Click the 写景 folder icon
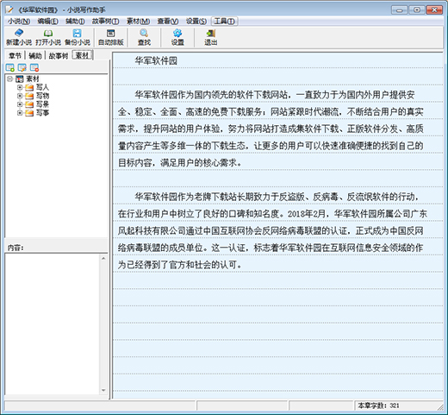 pos(29,104)
